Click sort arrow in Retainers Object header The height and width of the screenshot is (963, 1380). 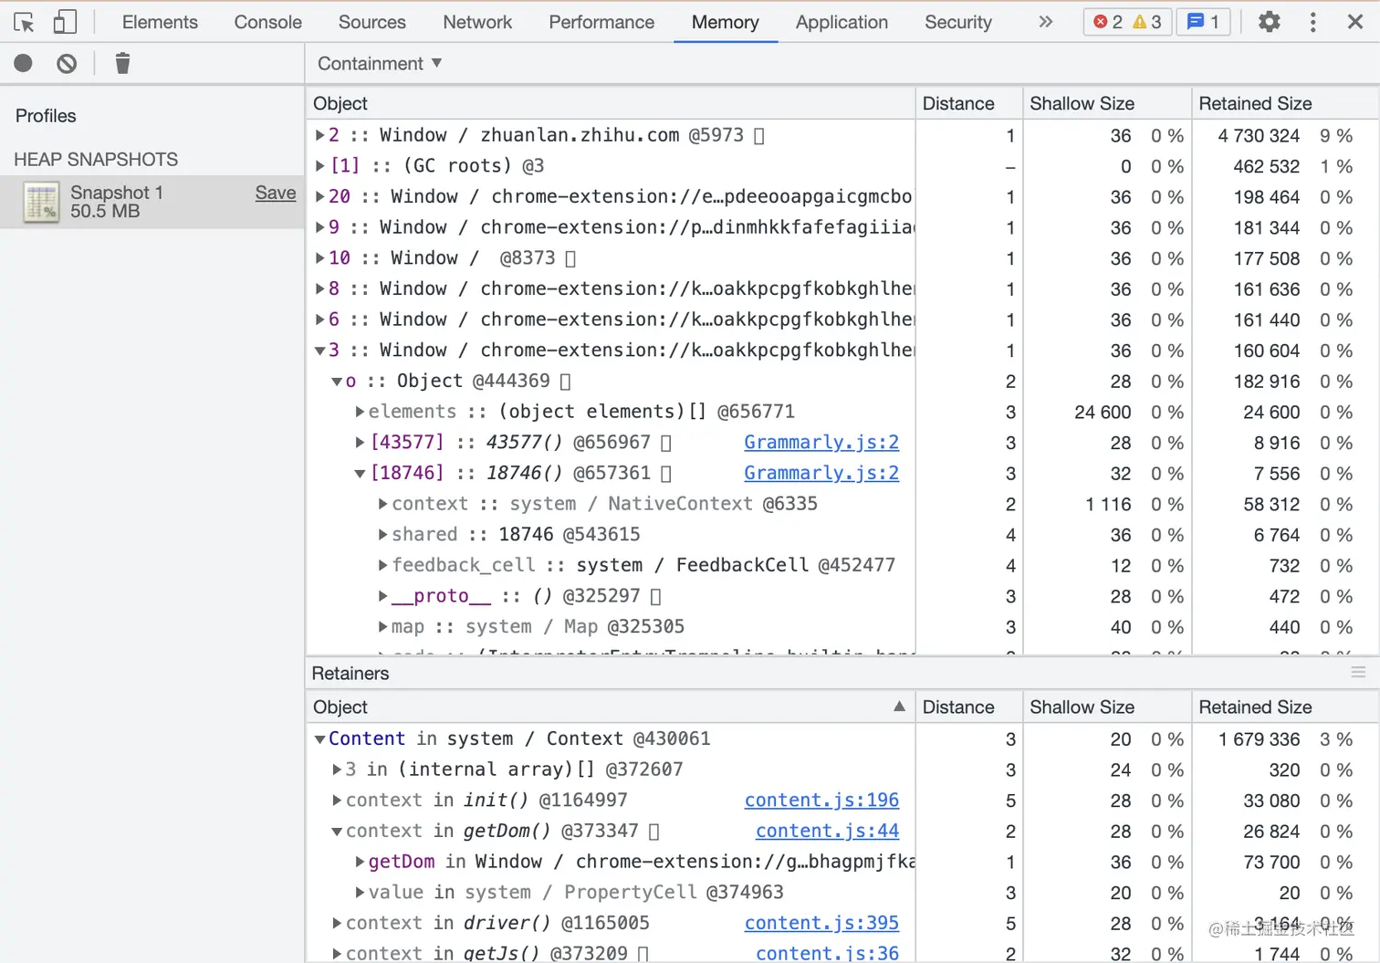(x=899, y=707)
